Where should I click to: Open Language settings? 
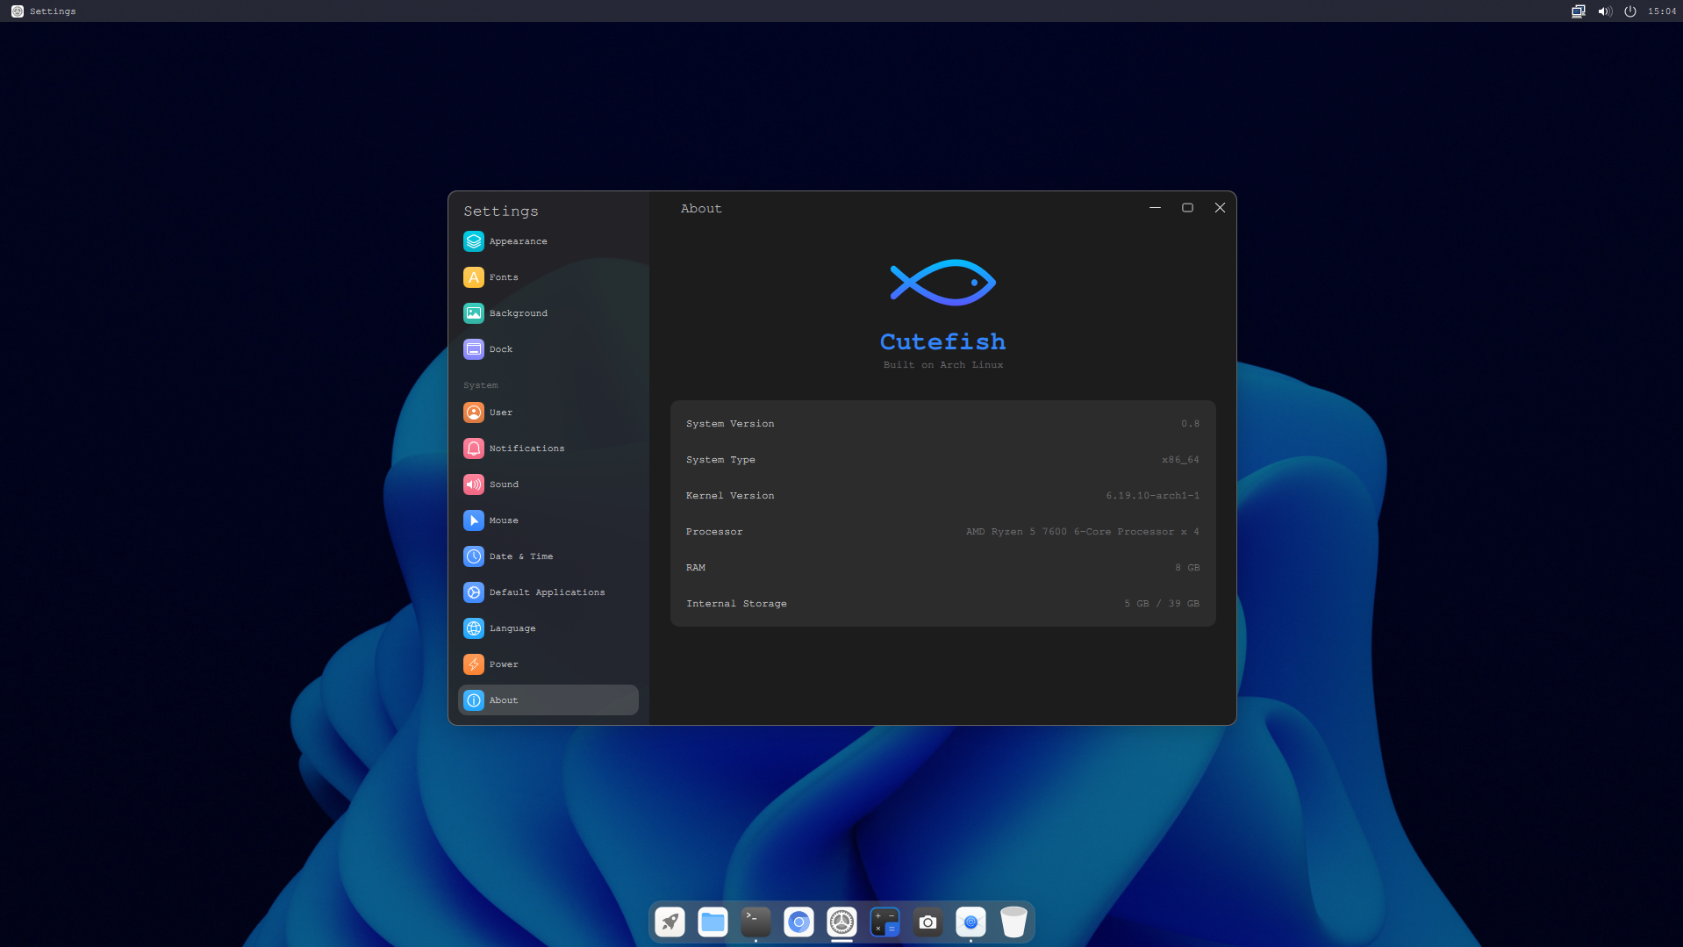click(513, 628)
